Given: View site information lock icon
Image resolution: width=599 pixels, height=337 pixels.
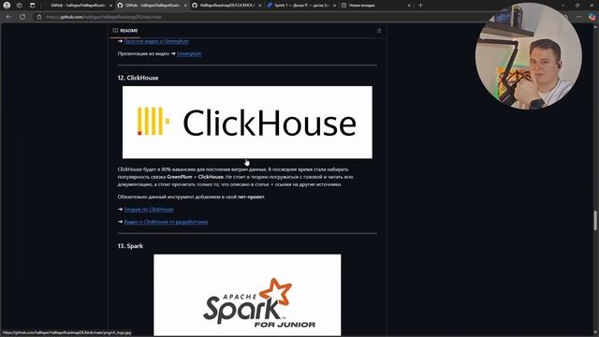Looking at the screenshot, I should click(39, 17).
